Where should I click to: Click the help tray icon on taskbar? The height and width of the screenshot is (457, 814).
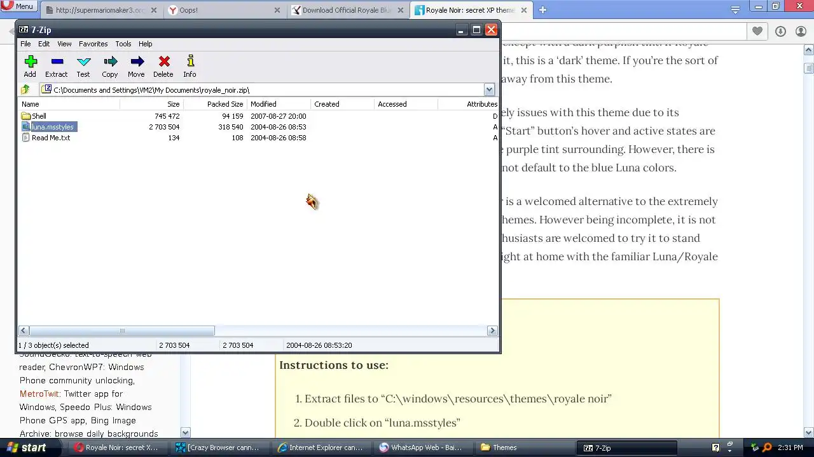[715, 447]
